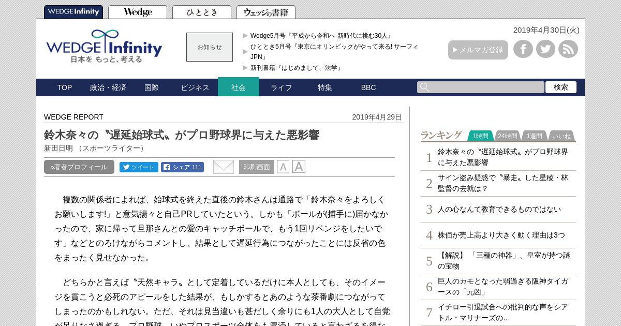The width and height of the screenshot is (621, 326).
Task: Click the article date 2019年4月29日
Action: tap(377, 117)
